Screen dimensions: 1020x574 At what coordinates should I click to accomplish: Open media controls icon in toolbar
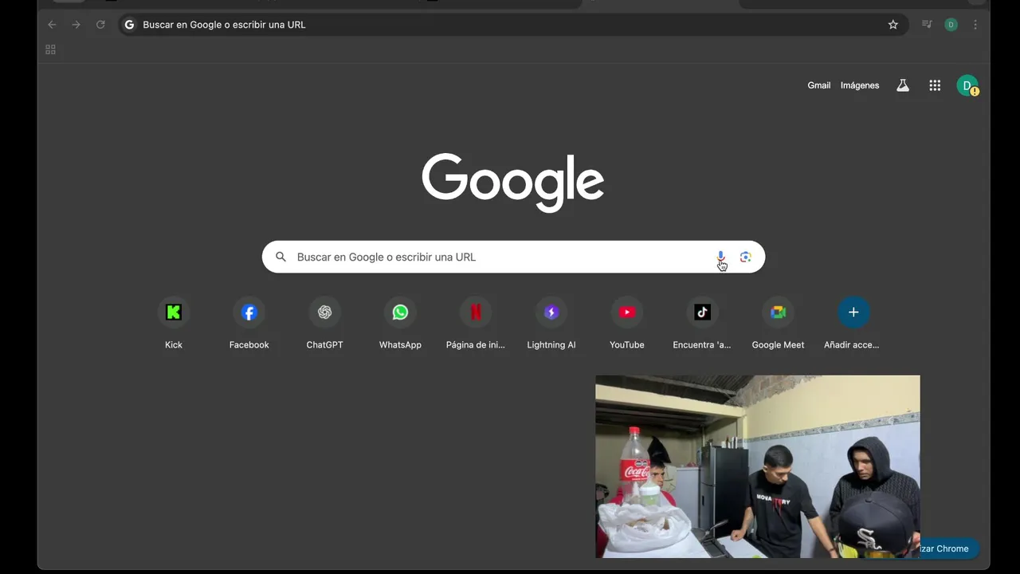927,25
